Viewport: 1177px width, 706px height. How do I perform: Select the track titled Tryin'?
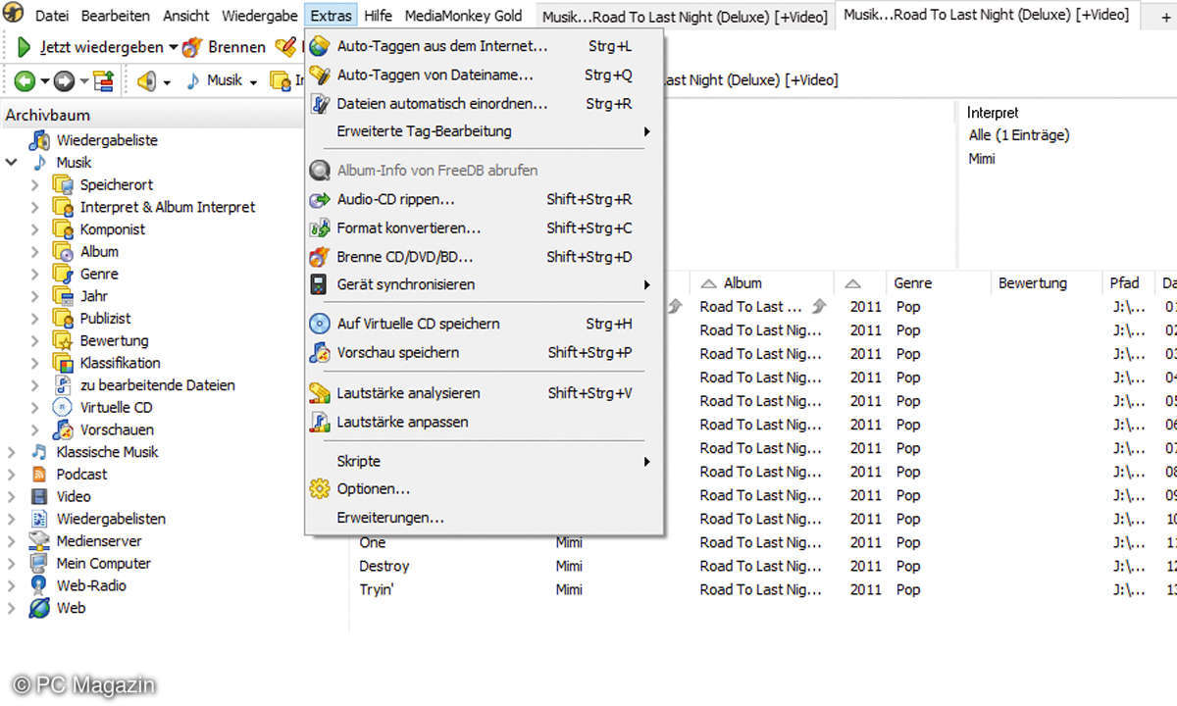(x=377, y=589)
